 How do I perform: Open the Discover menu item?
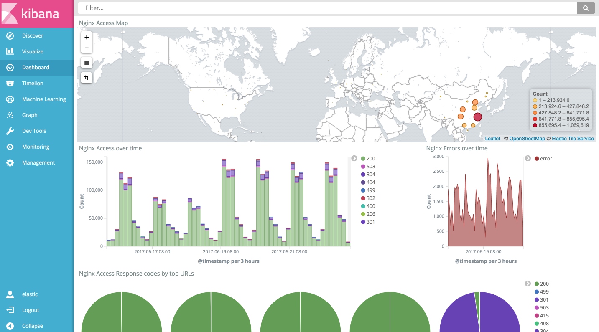37,35
